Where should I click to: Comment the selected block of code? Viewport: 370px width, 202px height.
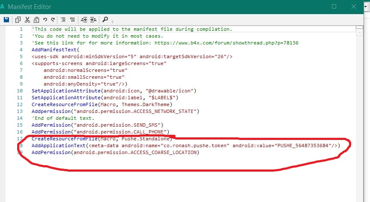(x=63, y=20)
